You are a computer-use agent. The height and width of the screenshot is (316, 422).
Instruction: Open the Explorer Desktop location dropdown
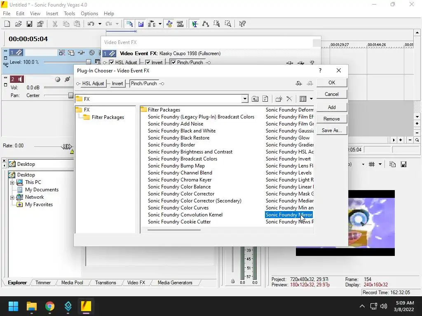[41, 164]
